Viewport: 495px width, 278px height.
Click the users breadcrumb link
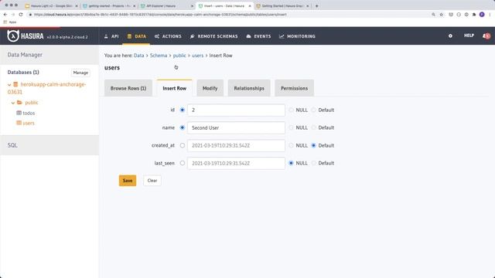tap(198, 55)
